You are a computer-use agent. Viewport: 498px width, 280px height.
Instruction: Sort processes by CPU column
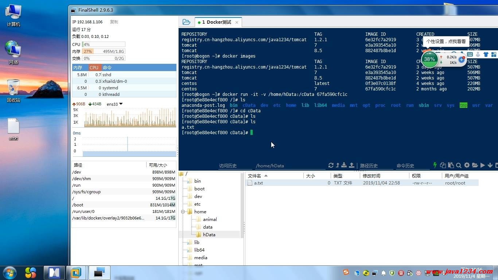[94, 67]
